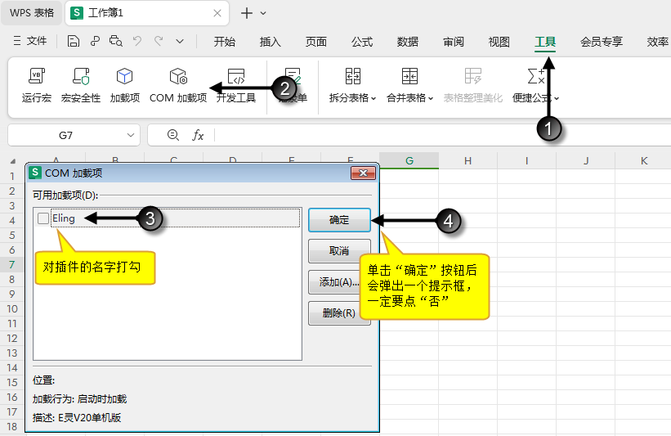Select row 7 header
Image resolution: width=671 pixels, height=436 pixels.
click(x=12, y=265)
